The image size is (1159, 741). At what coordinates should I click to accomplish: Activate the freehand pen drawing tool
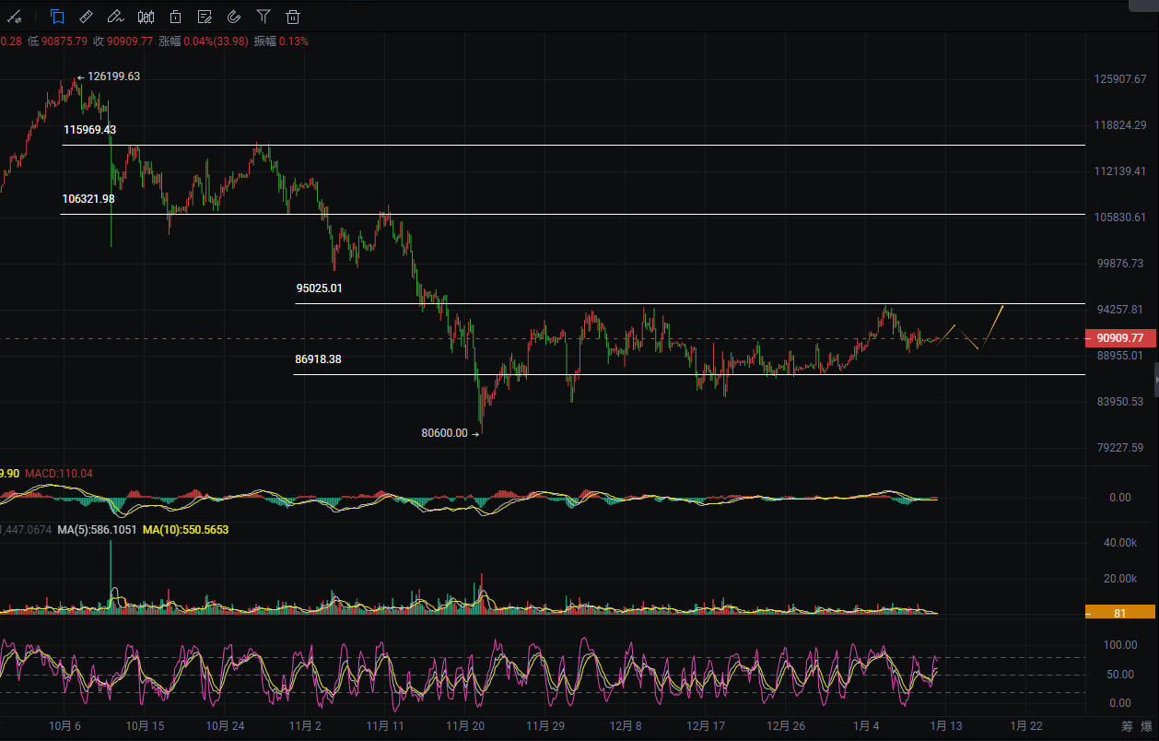[115, 17]
